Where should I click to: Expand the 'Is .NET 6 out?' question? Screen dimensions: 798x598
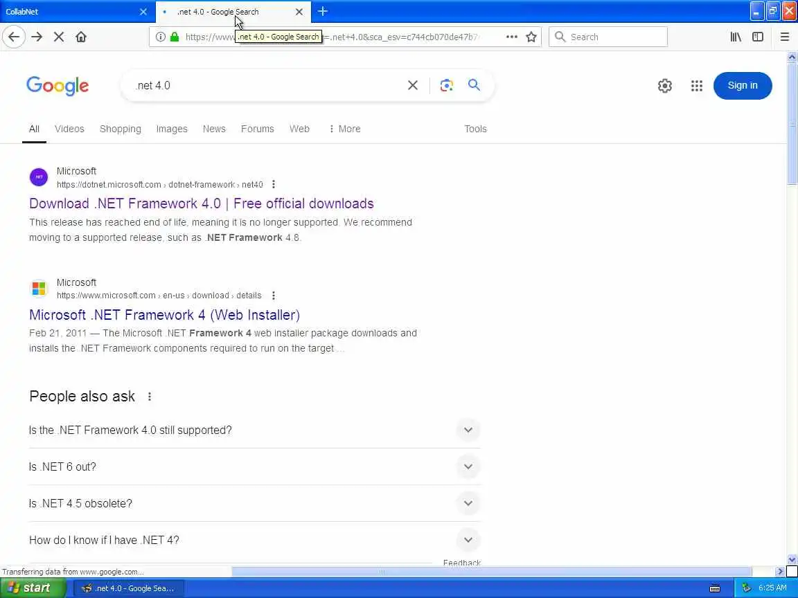click(254, 466)
